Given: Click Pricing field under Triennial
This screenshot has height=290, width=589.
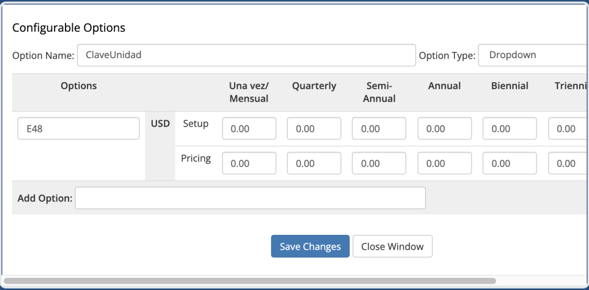Looking at the screenshot, I should pyautogui.click(x=569, y=163).
